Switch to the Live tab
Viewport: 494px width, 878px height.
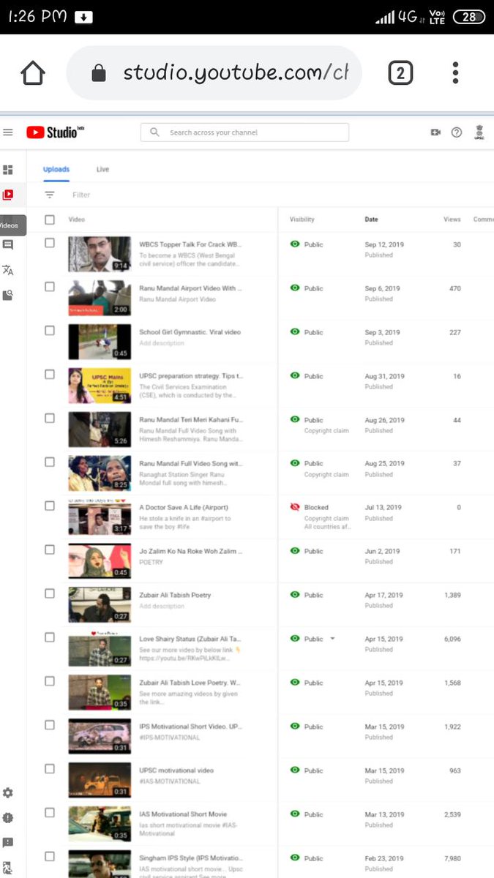(x=102, y=170)
